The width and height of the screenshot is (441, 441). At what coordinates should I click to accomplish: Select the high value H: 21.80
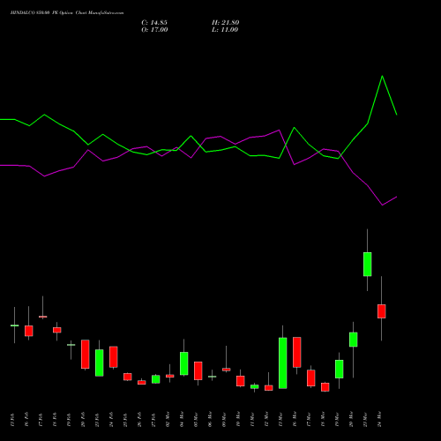[226, 23]
